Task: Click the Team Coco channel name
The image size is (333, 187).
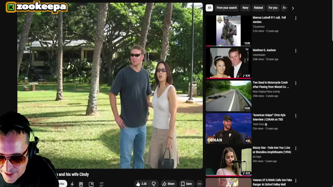Action: click(x=258, y=124)
